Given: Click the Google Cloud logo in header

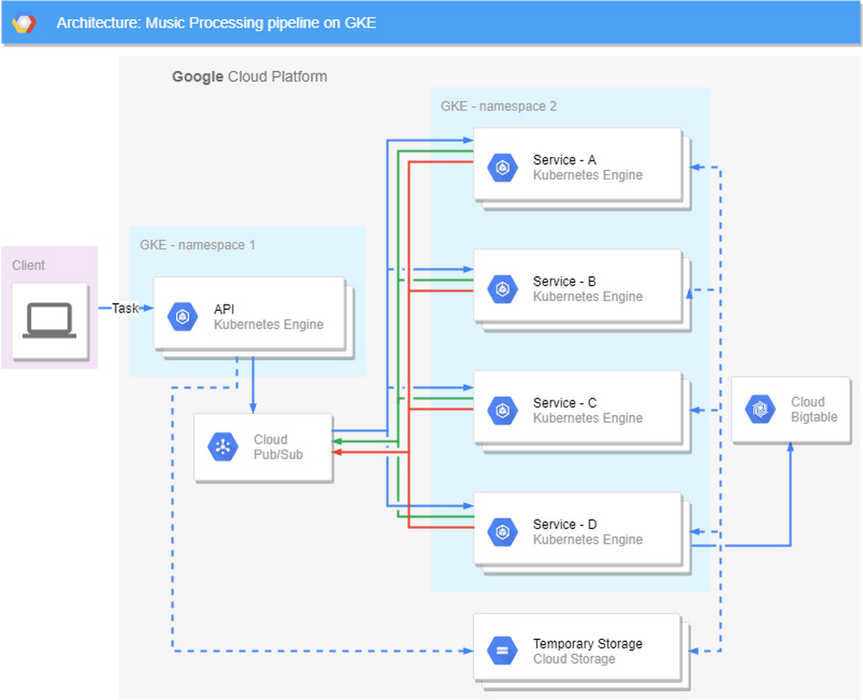Looking at the screenshot, I should click(24, 23).
